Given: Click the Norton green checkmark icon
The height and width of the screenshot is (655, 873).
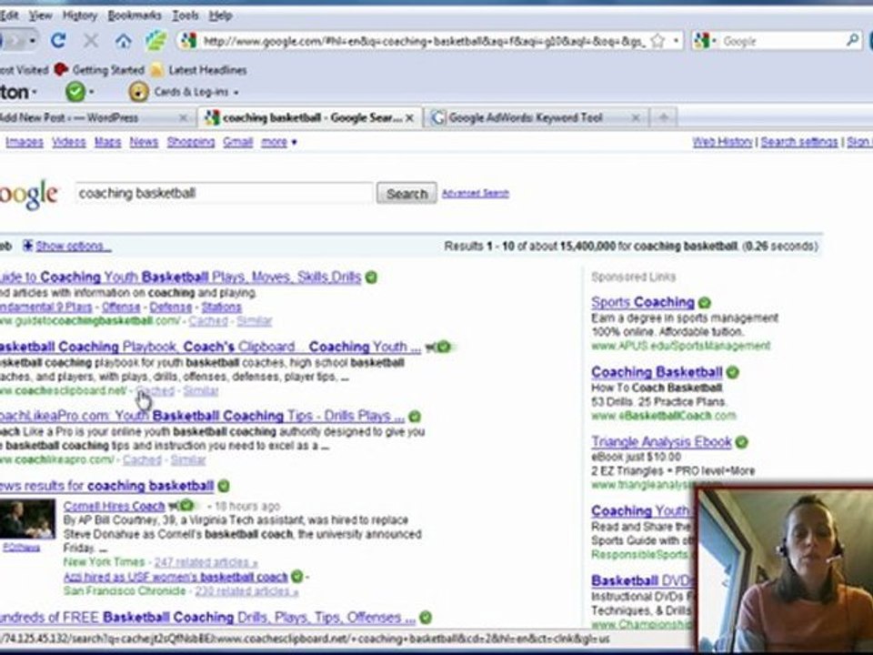Looking at the screenshot, I should [x=75, y=91].
